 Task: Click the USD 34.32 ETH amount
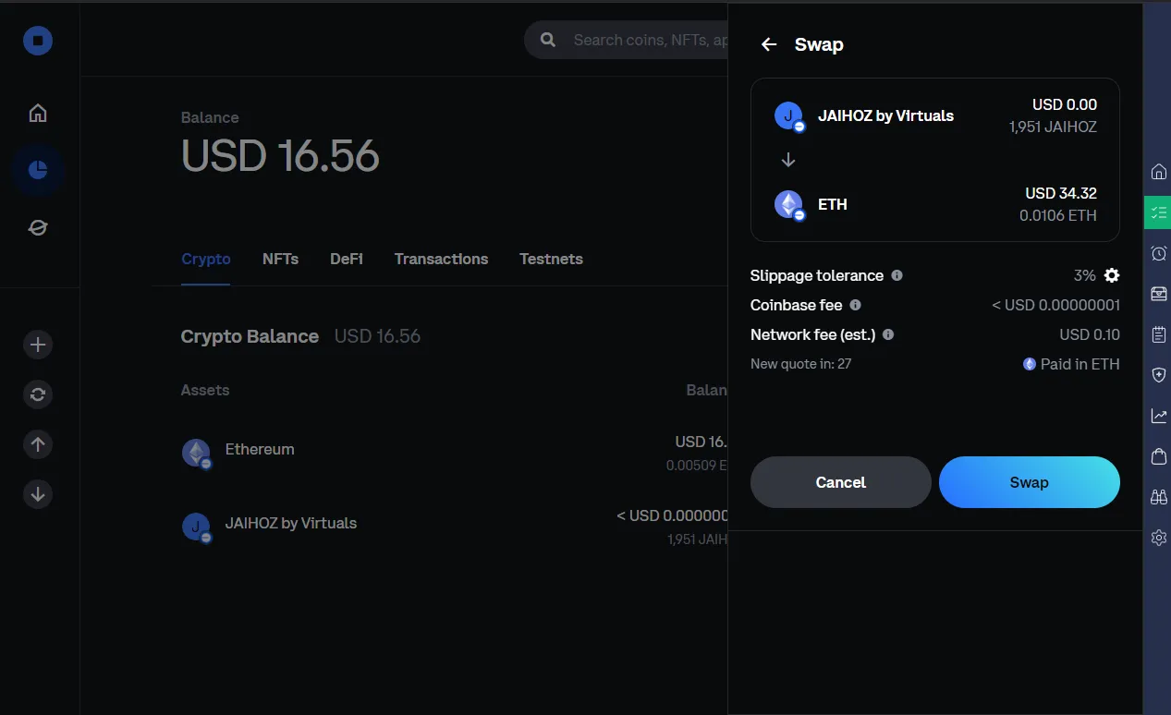[x=1061, y=193]
